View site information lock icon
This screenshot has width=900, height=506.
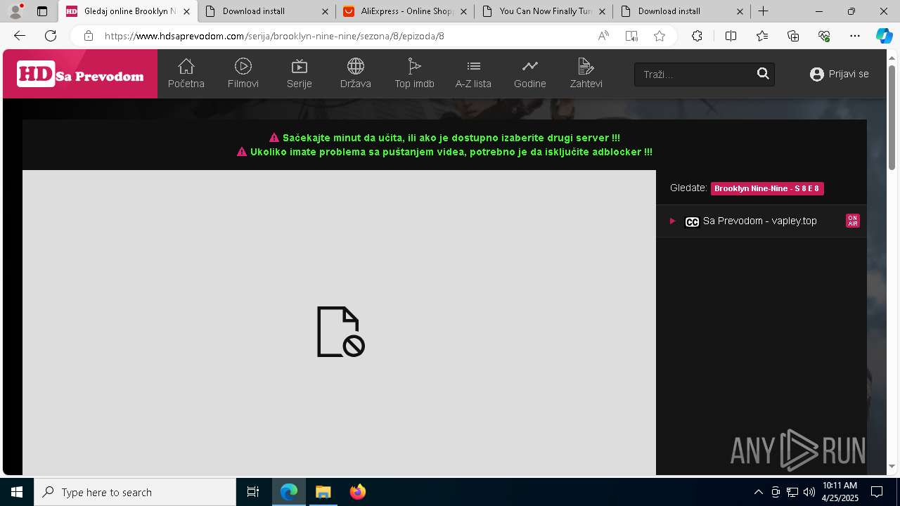[x=88, y=36]
